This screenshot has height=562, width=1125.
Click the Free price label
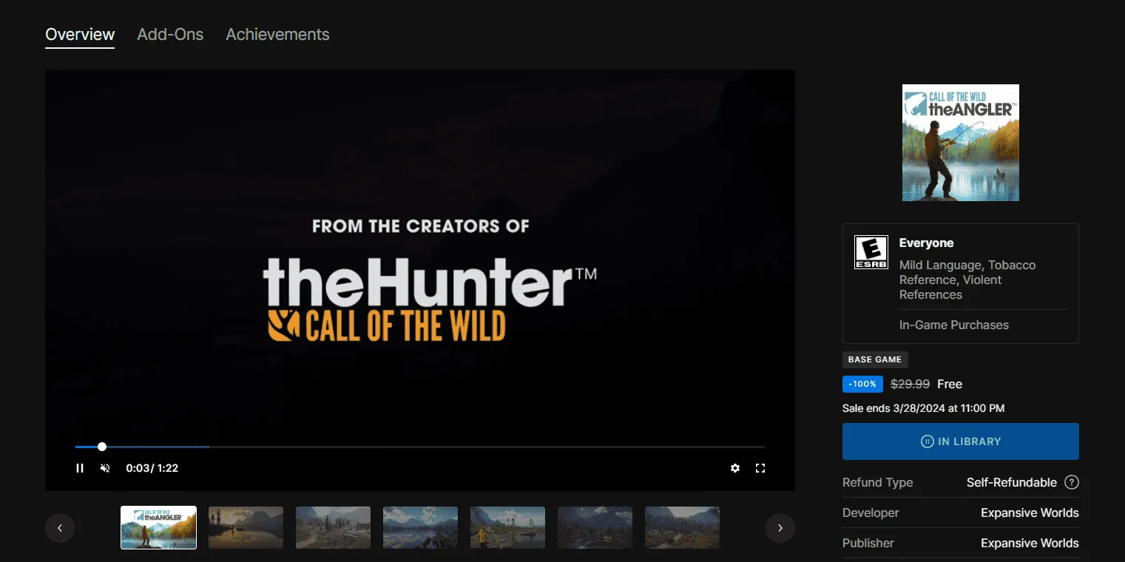pos(950,384)
